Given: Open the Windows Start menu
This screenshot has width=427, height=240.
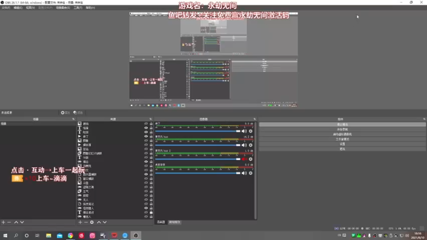Looking at the screenshot, I should coord(5,235).
